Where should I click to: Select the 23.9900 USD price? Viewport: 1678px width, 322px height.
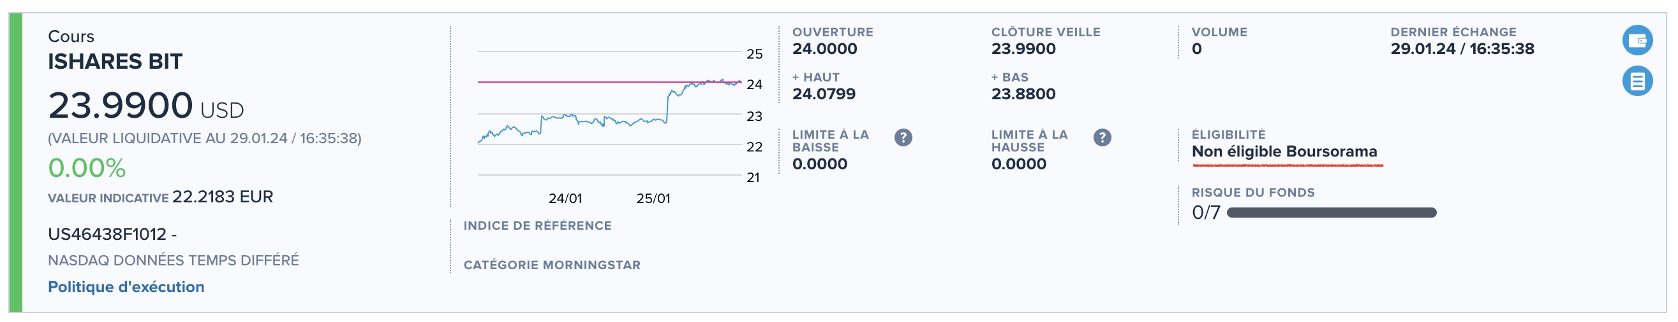click(145, 106)
